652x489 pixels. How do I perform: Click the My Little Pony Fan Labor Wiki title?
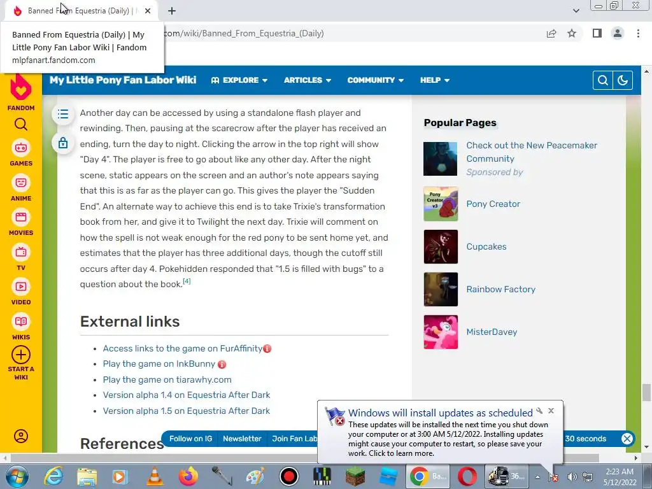click(x=123, y=80)
